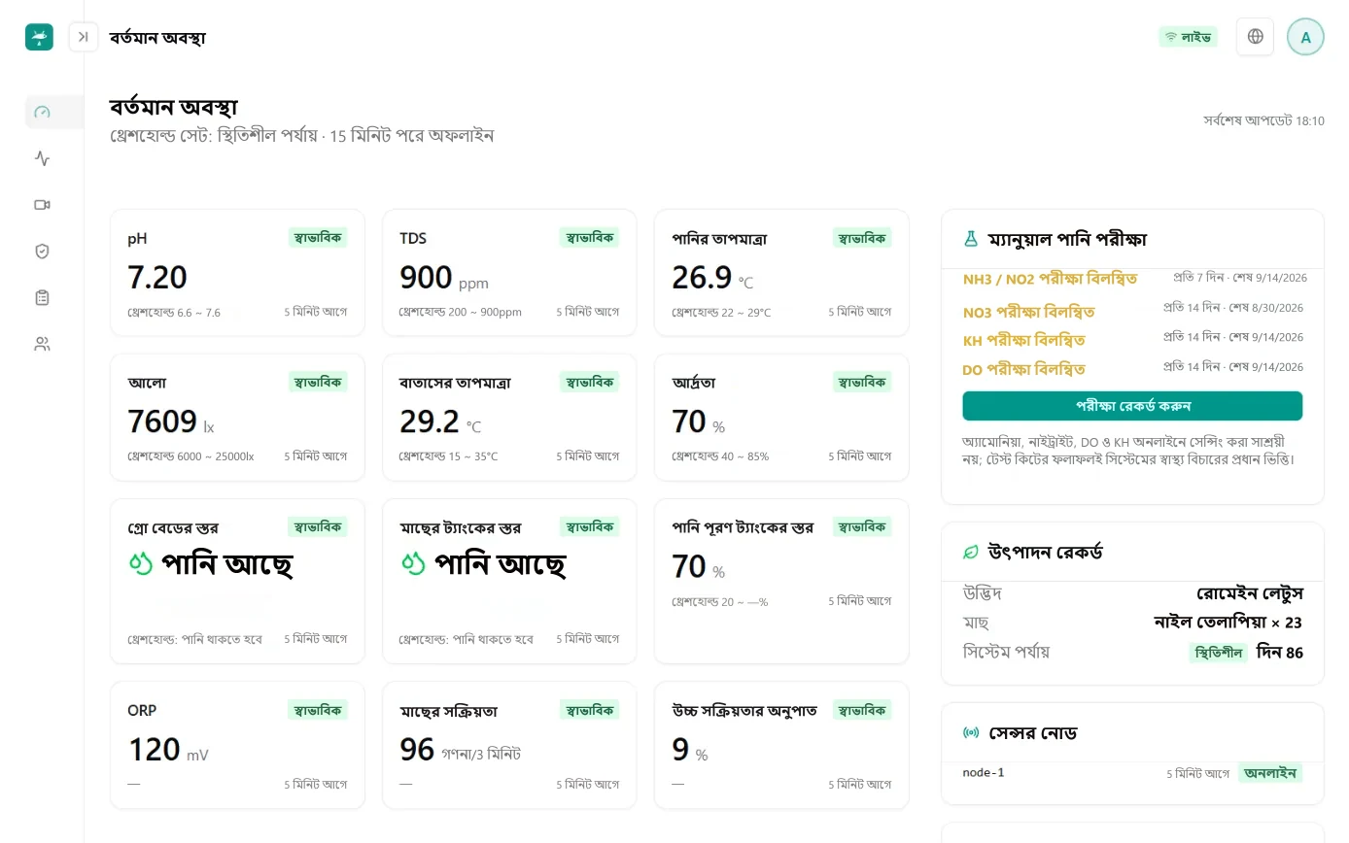The image size is (1349, 843).
Task: Click the দিন 86 day counter
Action: [1280, 653]
